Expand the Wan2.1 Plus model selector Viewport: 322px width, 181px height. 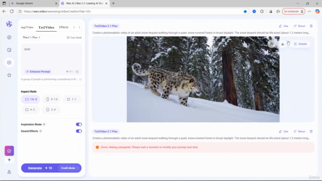(x=31, y=37)
